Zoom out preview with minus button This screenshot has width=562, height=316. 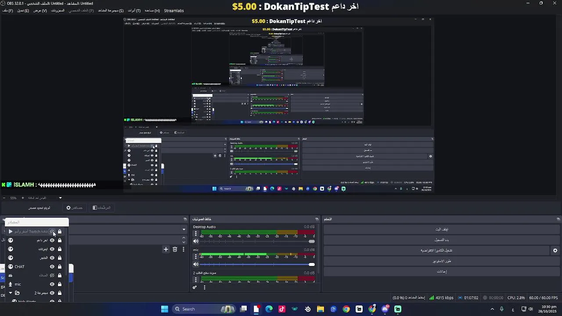4,198
